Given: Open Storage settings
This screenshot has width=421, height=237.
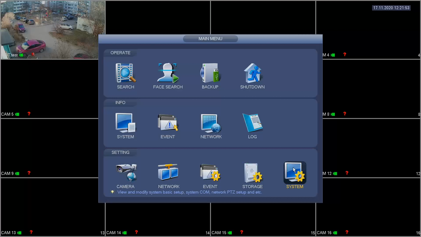Looking at the screenshot, I should click(253, 173).
